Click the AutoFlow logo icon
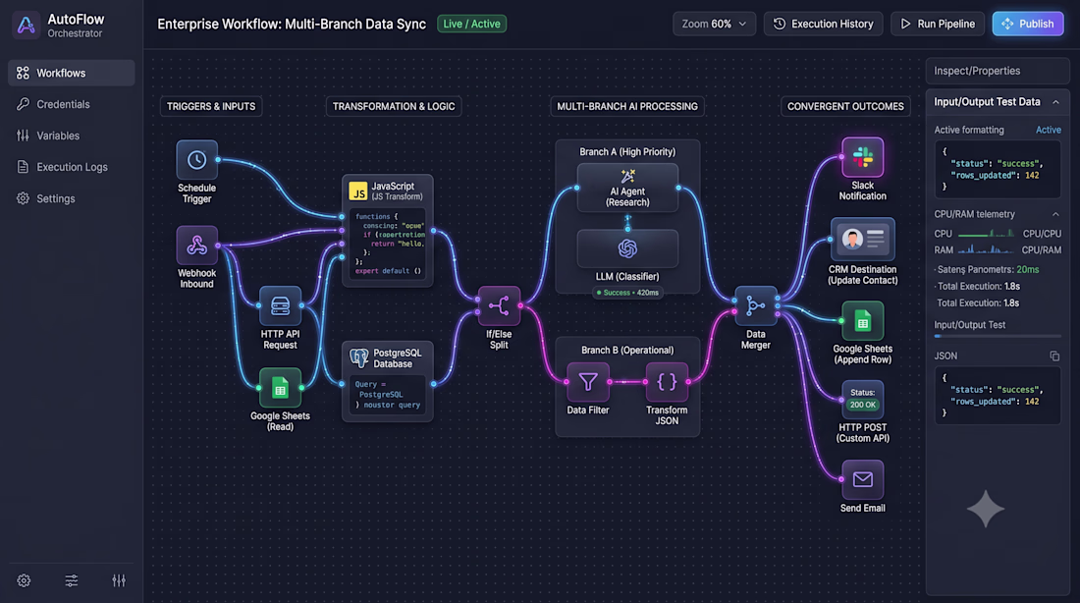 26,26
